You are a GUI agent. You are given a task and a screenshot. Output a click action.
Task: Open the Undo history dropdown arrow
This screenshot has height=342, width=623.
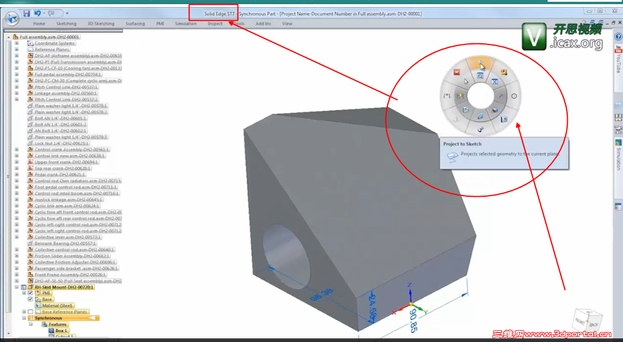pos(44,14)
